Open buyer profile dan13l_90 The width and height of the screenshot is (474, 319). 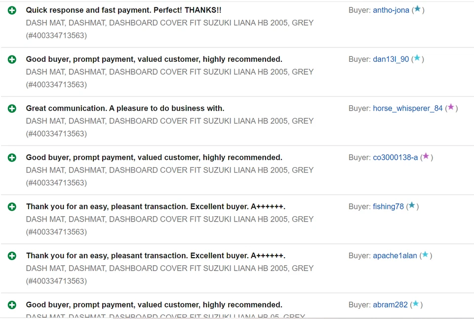[391, 59]
